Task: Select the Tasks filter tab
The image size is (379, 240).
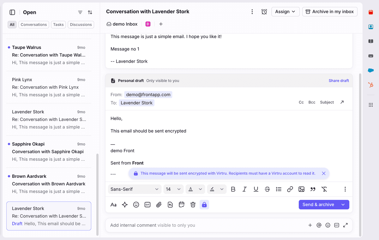Action: 58,25
